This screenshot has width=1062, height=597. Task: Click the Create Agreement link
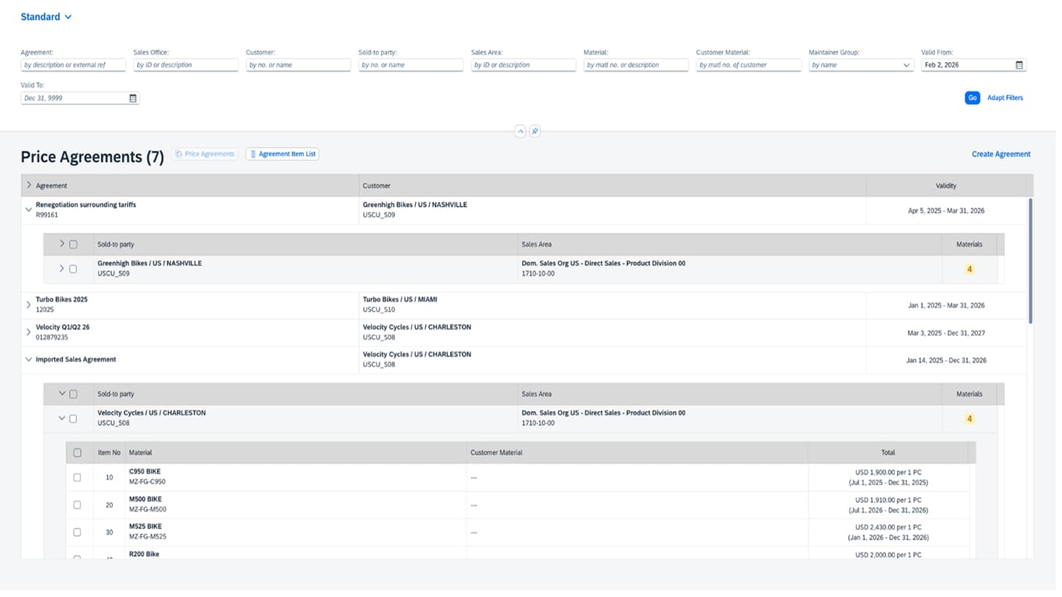tap(1001, 154)
